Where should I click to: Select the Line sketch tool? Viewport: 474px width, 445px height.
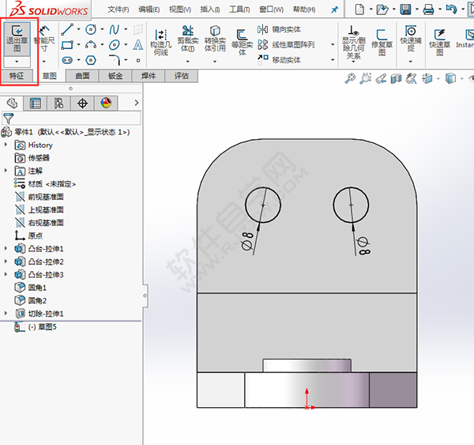67,30
